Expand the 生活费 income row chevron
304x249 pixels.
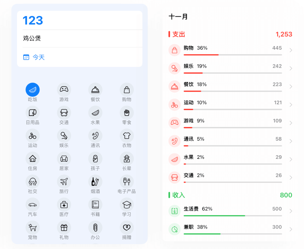click(x=291, y=211)
